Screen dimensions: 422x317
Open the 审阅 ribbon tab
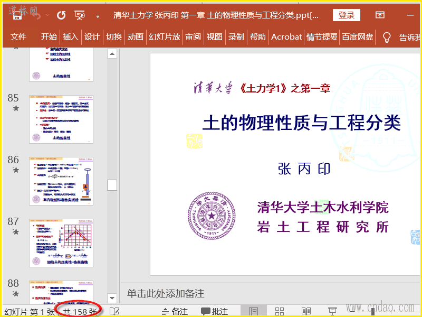(x=193, y=37)
